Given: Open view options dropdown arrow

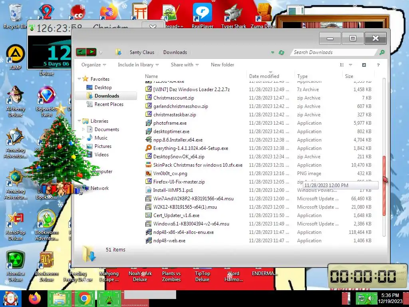Looking at the screenshot, I should tap(350, 65).
